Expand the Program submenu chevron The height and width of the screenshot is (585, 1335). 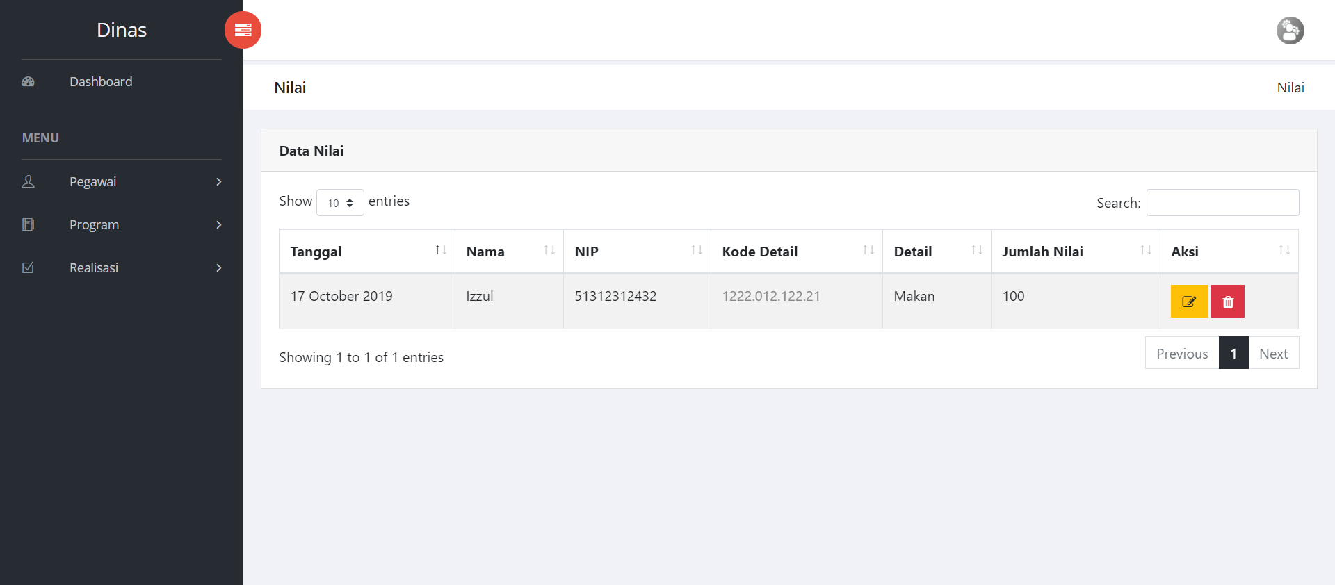(x=218, y=225)
